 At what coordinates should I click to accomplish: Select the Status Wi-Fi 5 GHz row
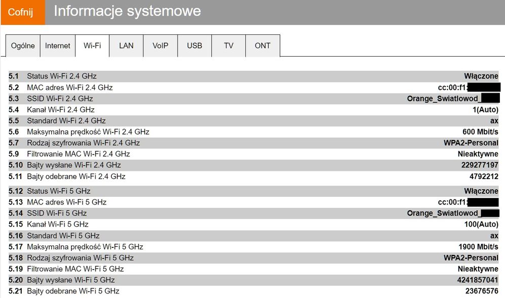point(253,191)
